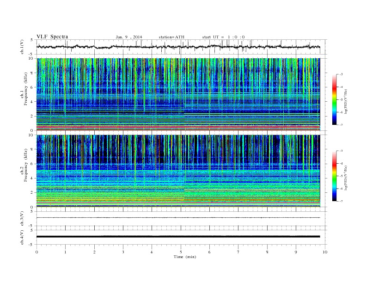The width and height of the screenshot is (366, 283).
Task: Click the ch.4 thick voltage trace
Action: [x=178, y=237]
